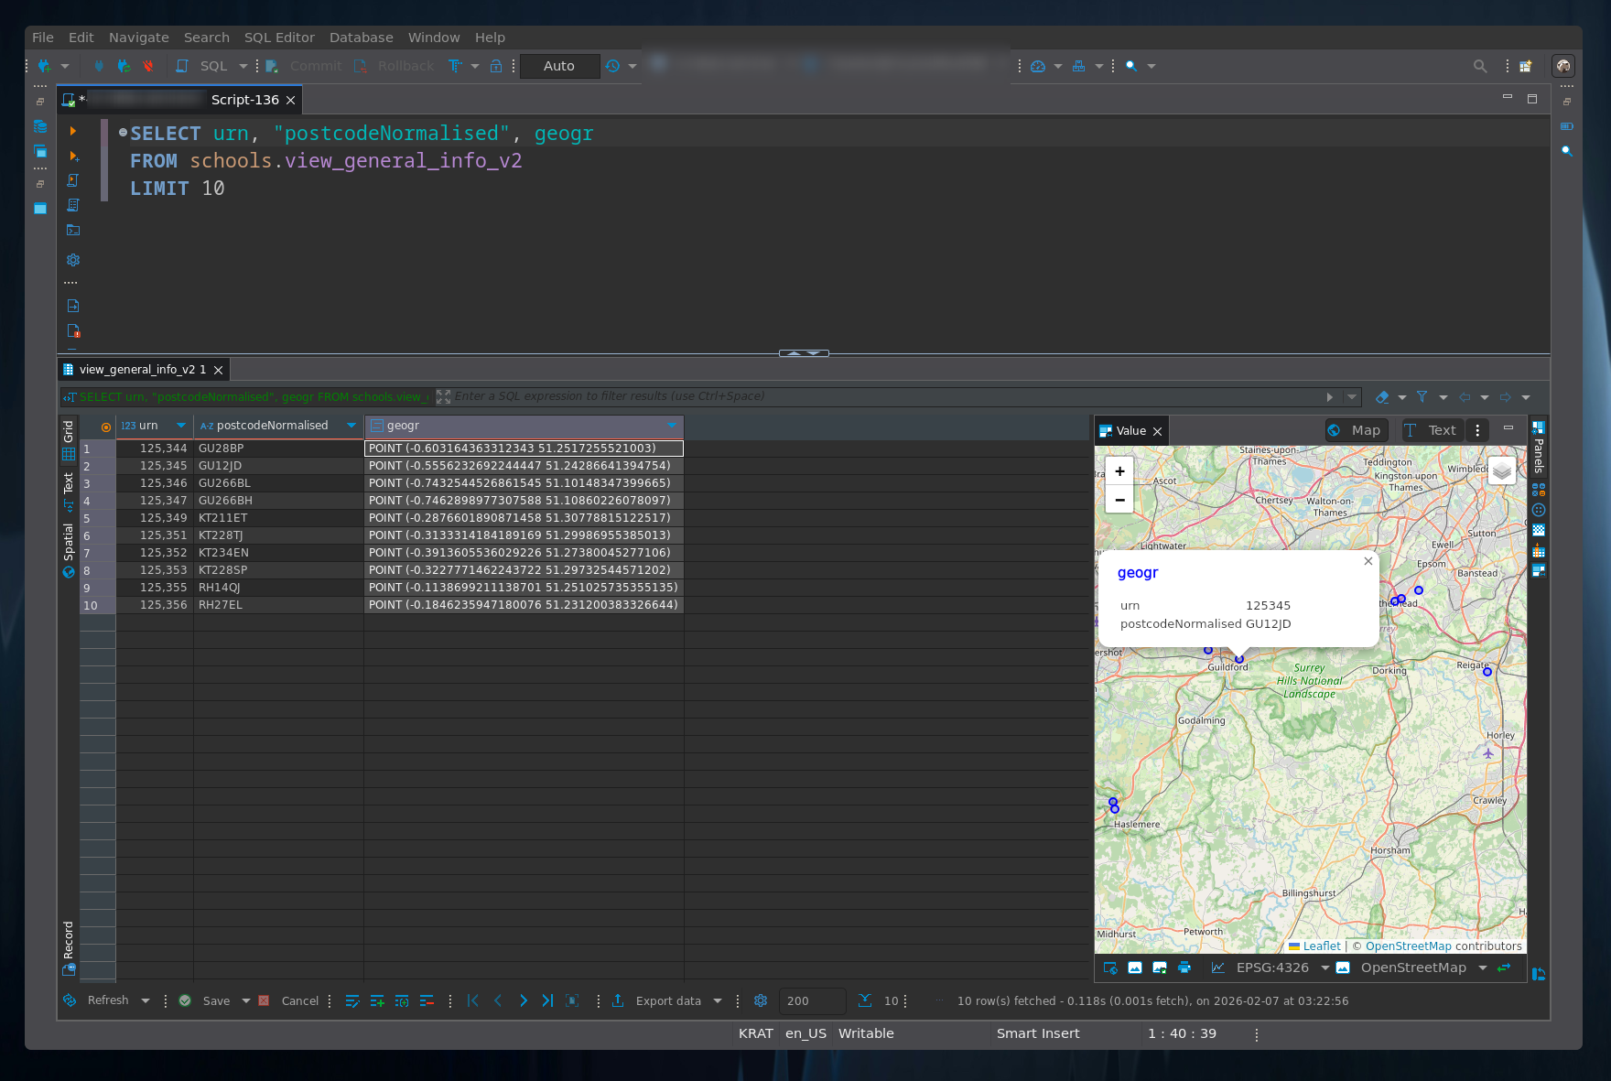Image resolution: width=1611 pixels, height=1081 pixels.
Task: Go to the next results page
Action: 523,1001
